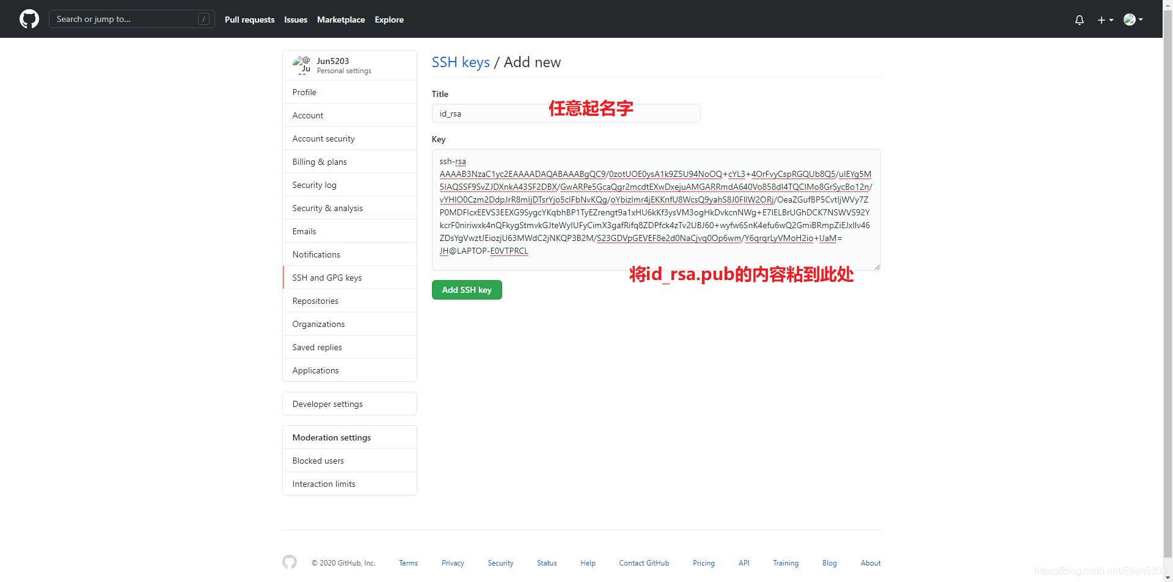Open the Contact GitHub footer link
The height and width of the screenshot is (582, 1173).
tap(644, 563)
